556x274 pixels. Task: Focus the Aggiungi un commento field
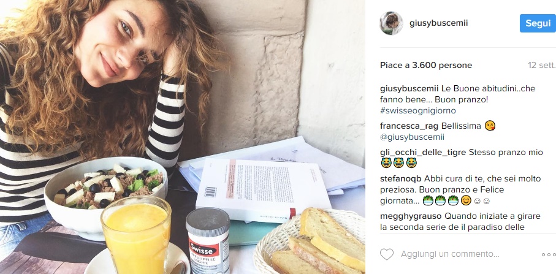pyautogui.click(x=450, y=254)
